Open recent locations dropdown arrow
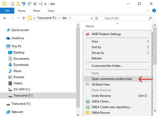 tap(18, 18)
